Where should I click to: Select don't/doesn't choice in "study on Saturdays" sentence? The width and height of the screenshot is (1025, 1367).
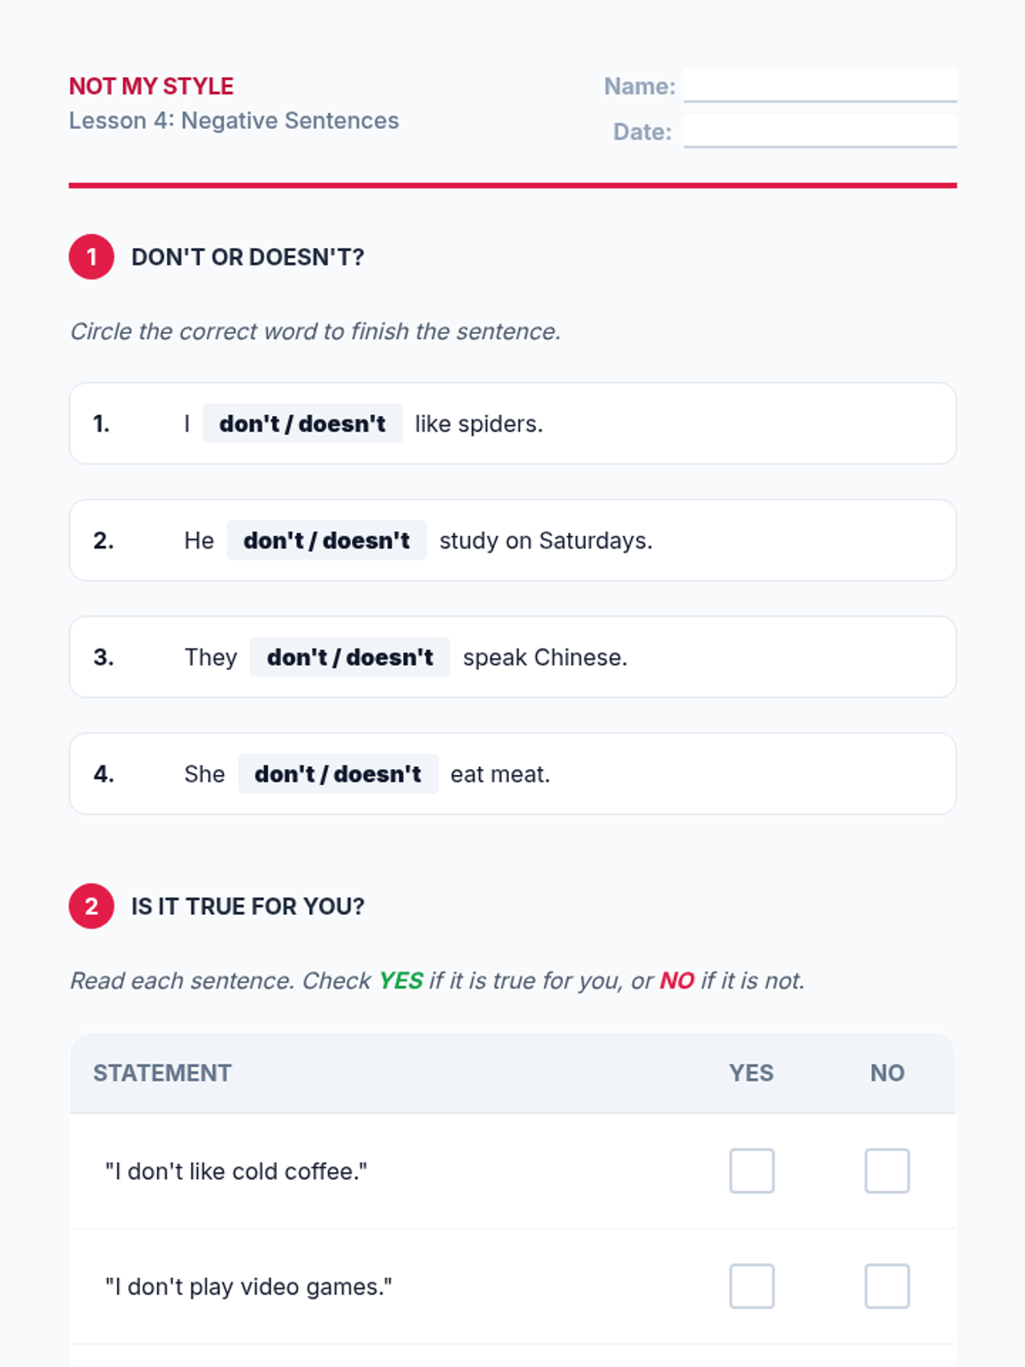coord(326,541)
